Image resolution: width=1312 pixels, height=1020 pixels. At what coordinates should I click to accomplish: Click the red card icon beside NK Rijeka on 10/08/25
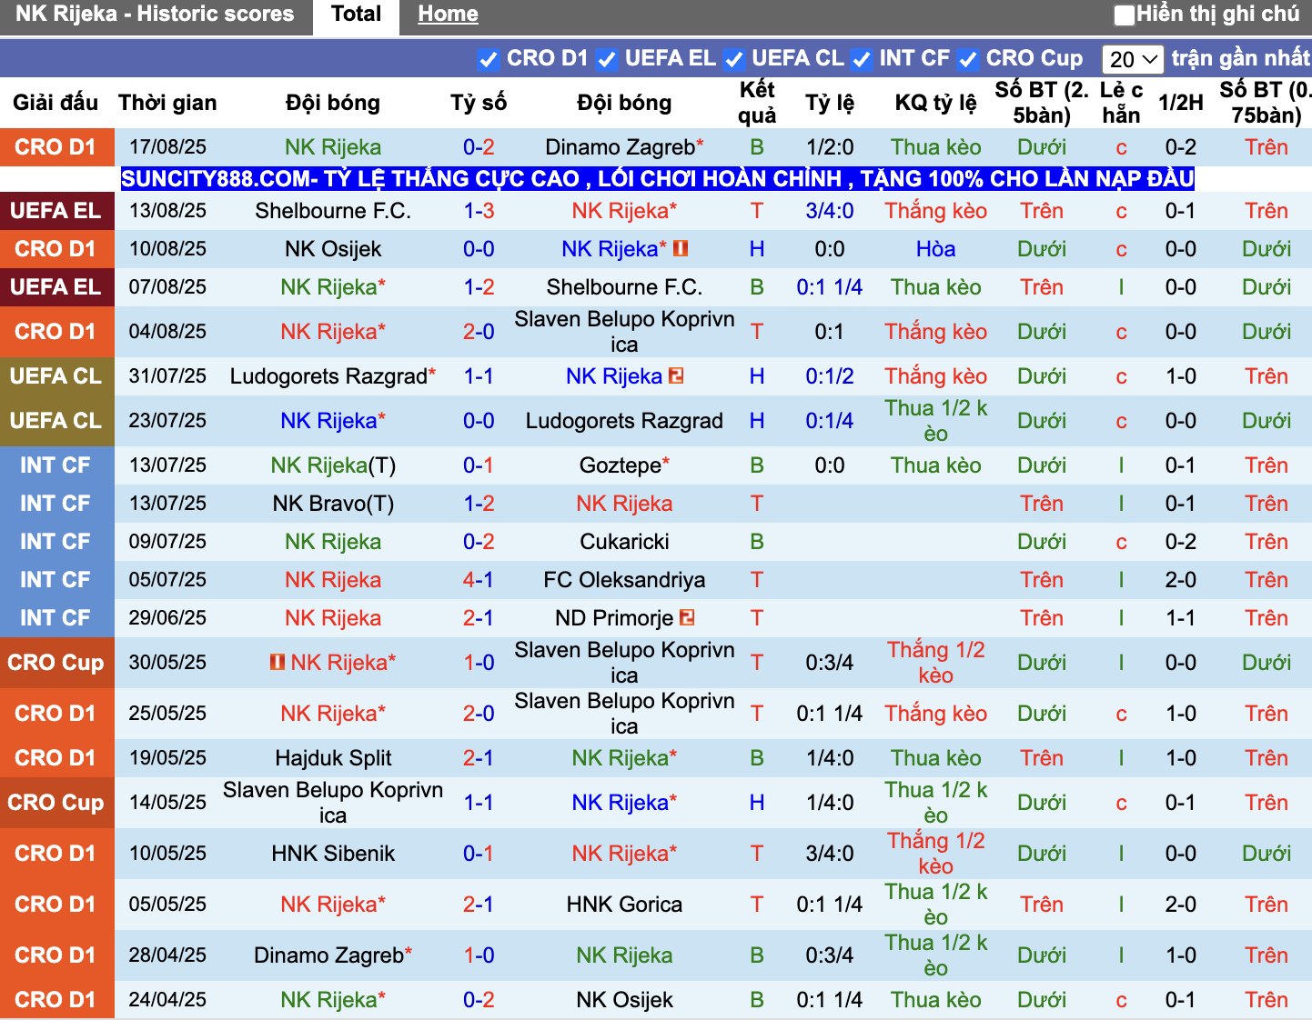681,248
